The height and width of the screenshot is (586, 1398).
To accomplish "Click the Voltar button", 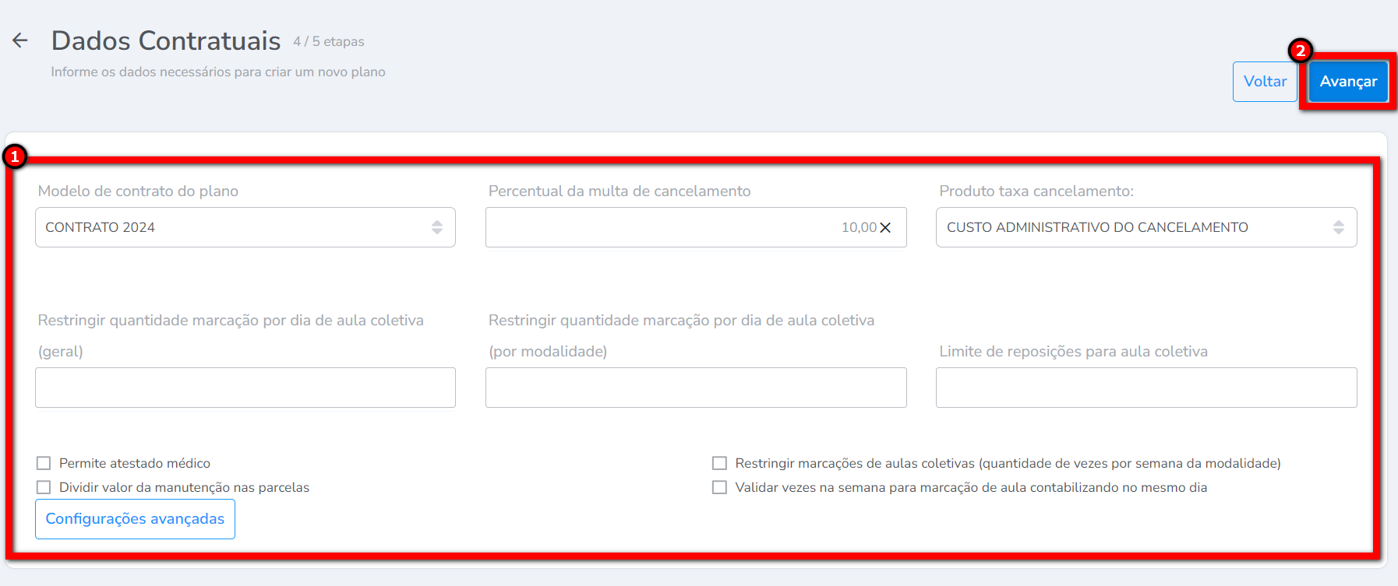I will pyautogui.click(x=1264, y=82).
